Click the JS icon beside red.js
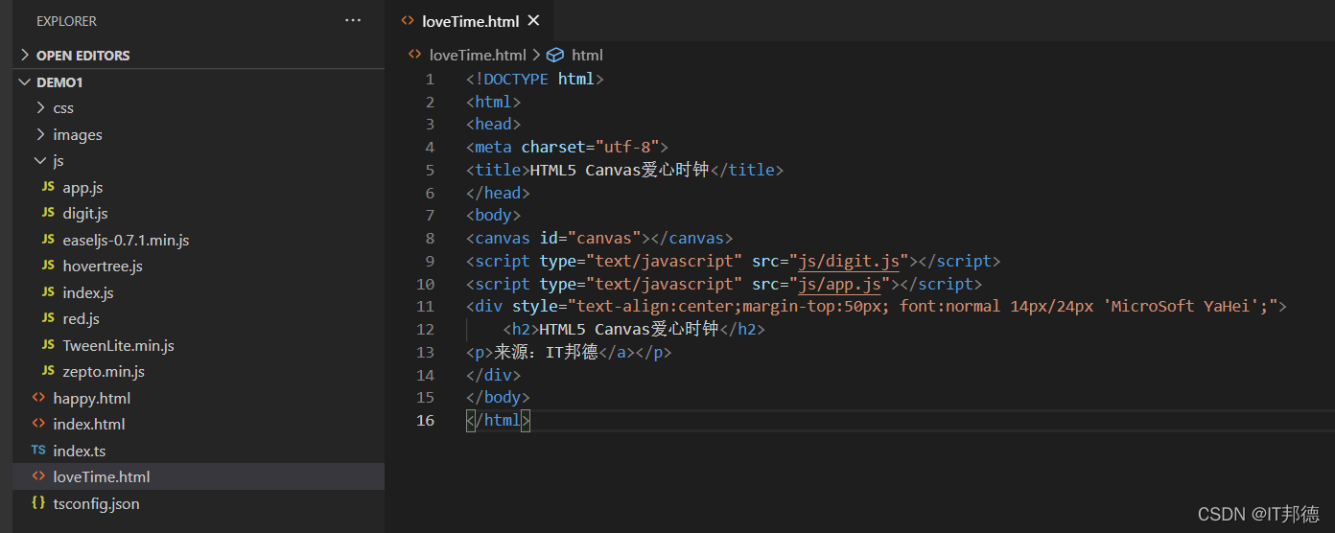Image resolution: width=1335 pixels, height=533 pixels. (x=48, y=318)
